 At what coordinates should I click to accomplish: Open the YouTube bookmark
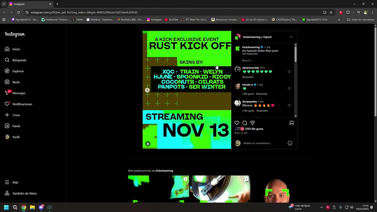tap(171, 20)
